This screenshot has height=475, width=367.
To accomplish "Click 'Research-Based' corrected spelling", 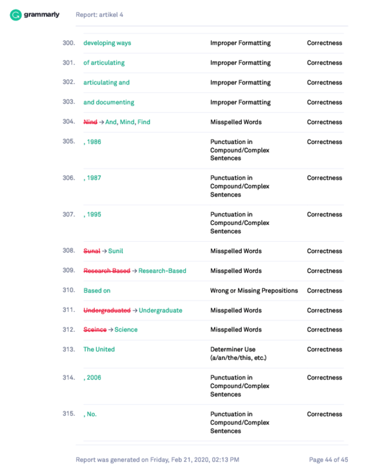I will click(162, 271).
